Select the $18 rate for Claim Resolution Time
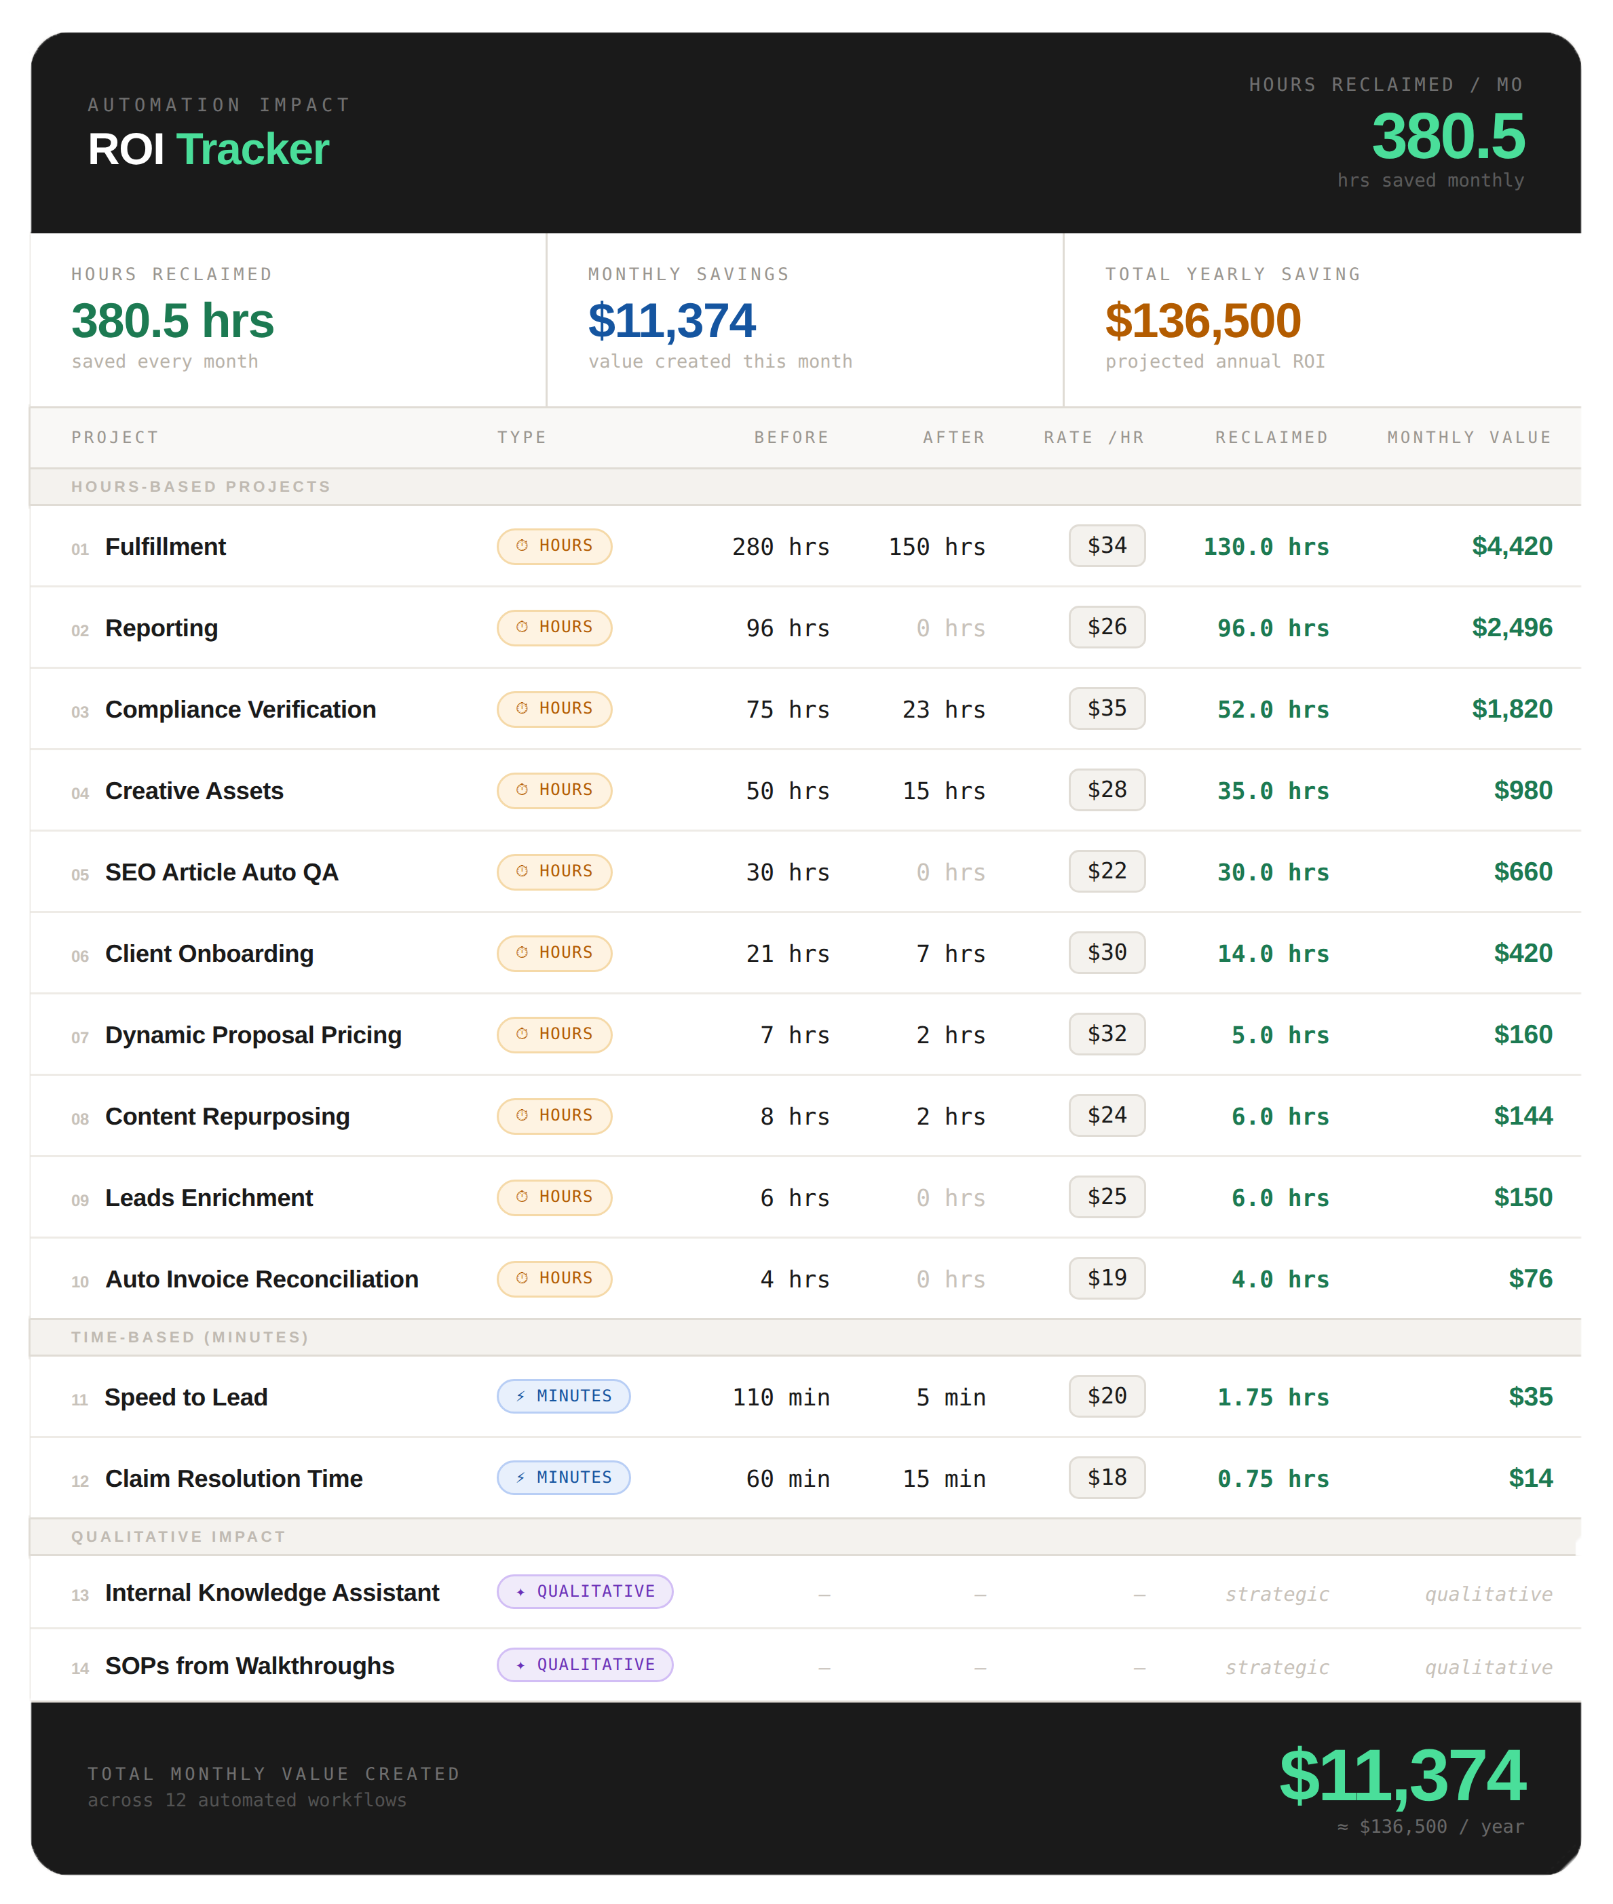Viewport: 1613px width, 1904px height. [x=1106, y=1478]
